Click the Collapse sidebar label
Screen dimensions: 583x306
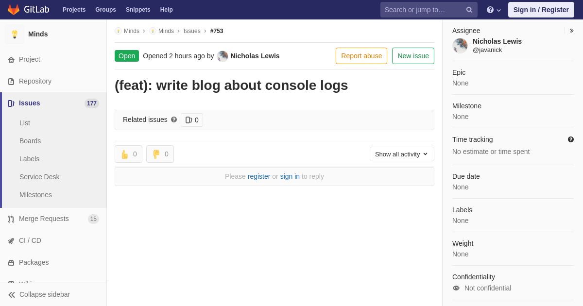(x=45, y=294)
